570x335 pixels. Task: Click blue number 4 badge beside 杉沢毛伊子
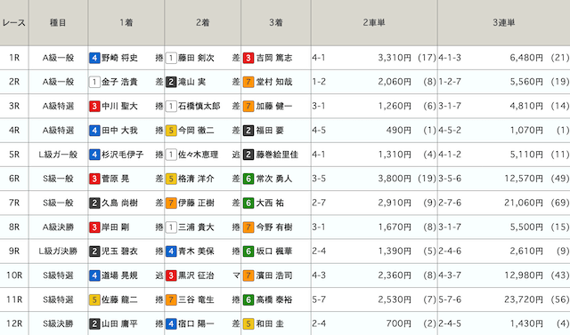pos(94,155)
